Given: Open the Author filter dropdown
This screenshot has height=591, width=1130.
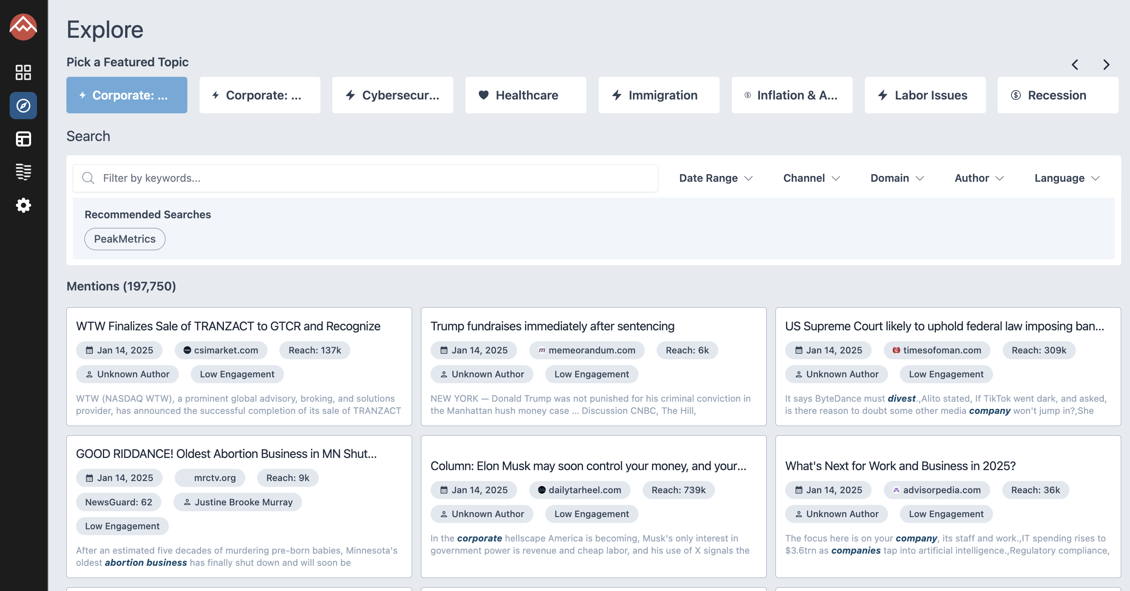Looking at the screenshot, I should pyautogui.click(x=979, y=178).
